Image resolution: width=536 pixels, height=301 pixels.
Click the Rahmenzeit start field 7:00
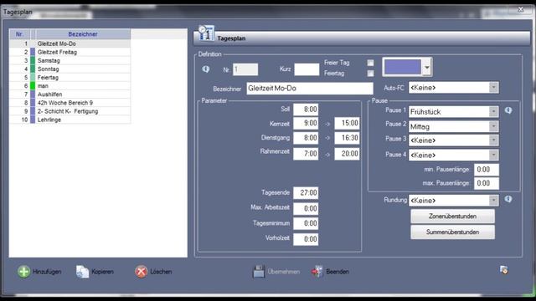(x=306, y=154)
